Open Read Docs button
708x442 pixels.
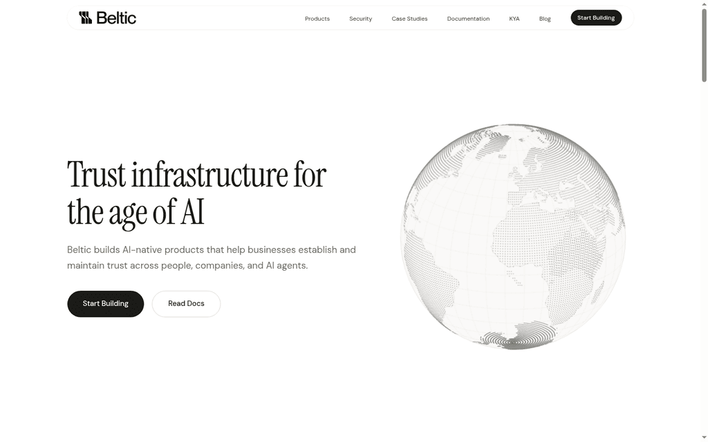click(186, 304)
